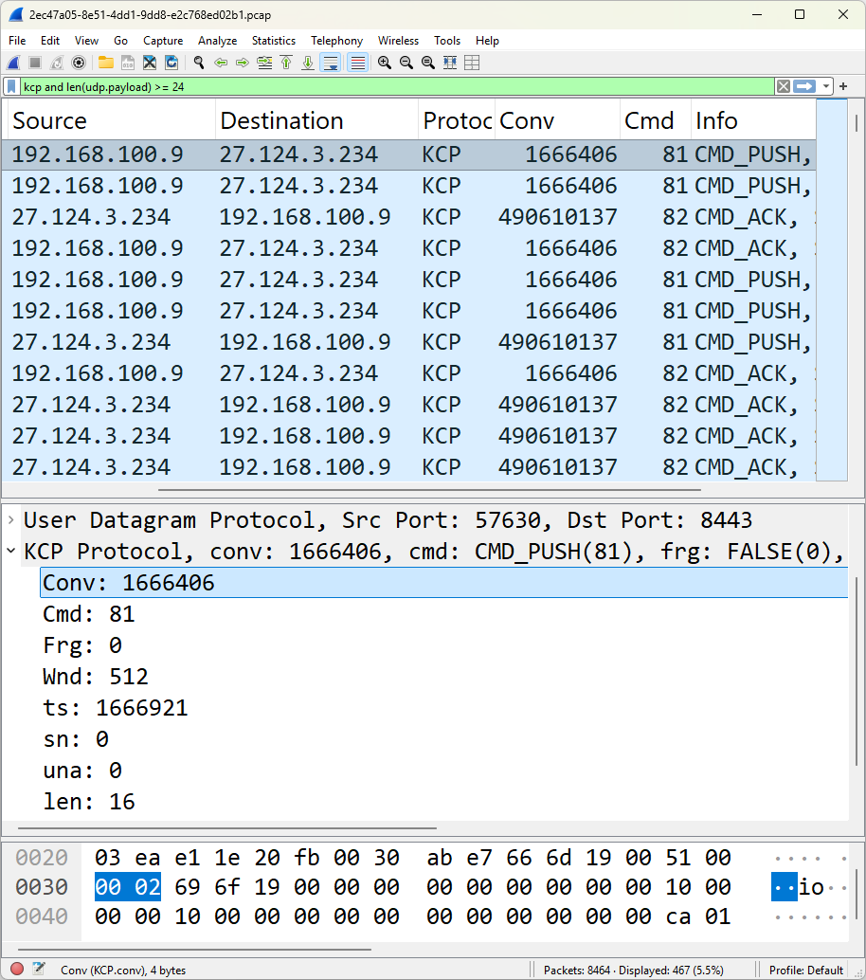Viewport: 866px width, 980px height.
Task: Select the len: 16 detail field
Action: [x=89, y=801]
